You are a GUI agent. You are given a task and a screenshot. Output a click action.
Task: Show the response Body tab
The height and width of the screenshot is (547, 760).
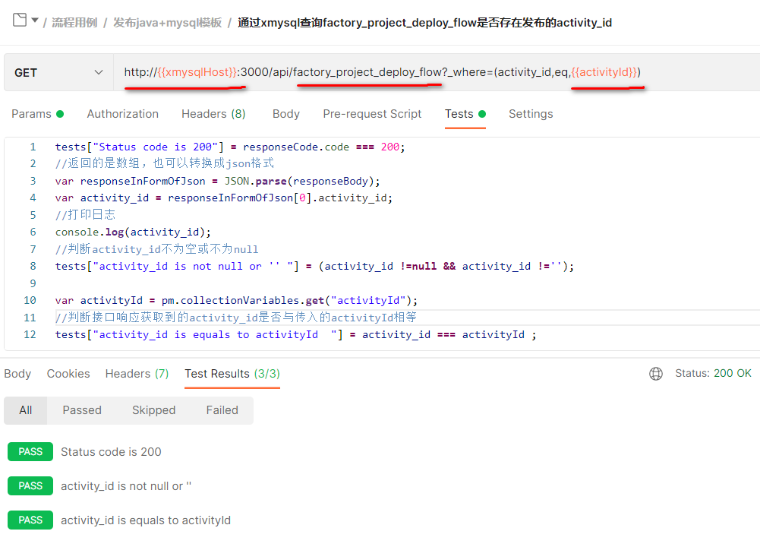pos(17,374)
